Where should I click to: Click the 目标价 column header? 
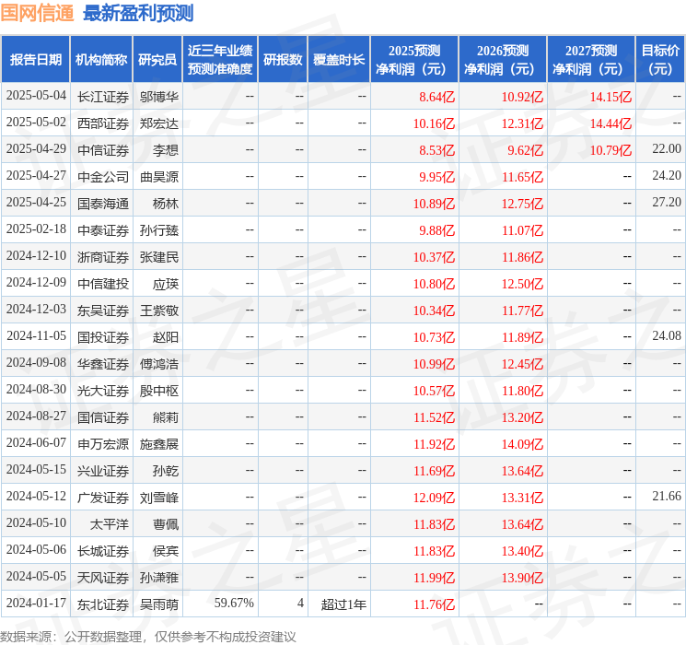click(660, 60)
